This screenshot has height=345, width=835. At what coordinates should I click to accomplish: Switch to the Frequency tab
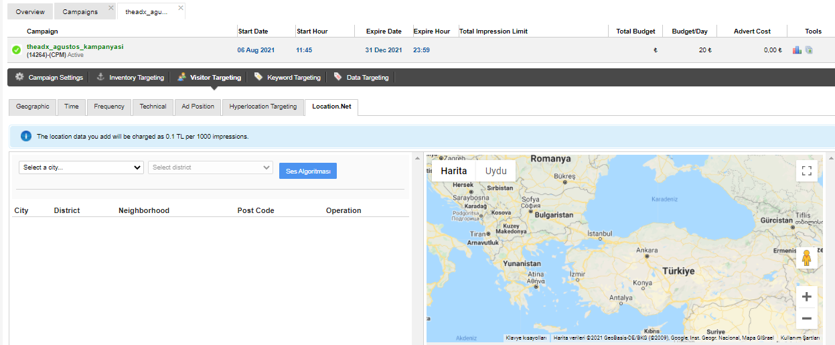point(109,107)
